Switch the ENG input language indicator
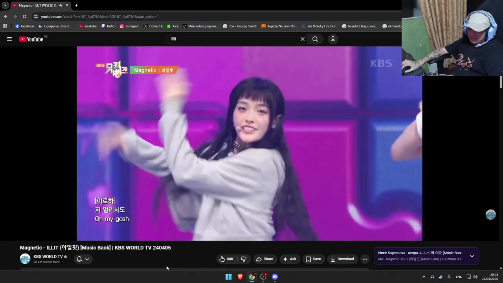 pyautogui.click(x=459, y=277)
